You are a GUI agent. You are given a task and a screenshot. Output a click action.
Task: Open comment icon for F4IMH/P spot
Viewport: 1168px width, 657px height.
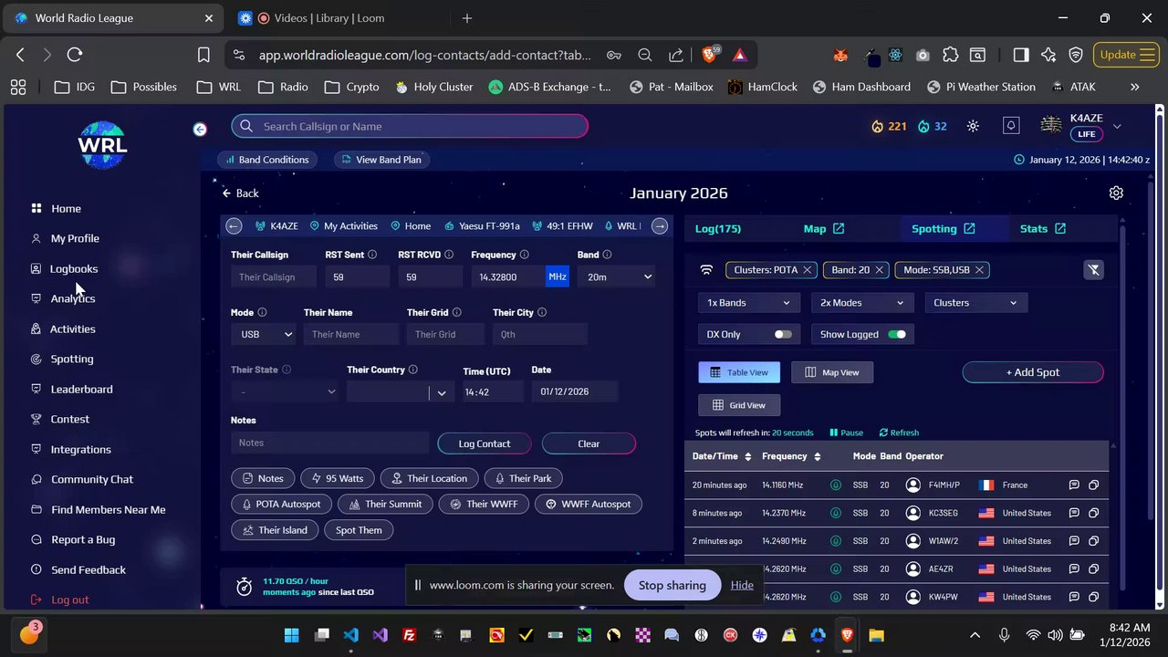1074,485
